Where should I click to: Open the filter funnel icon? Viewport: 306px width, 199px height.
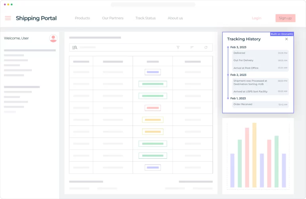tap(178, 47)
